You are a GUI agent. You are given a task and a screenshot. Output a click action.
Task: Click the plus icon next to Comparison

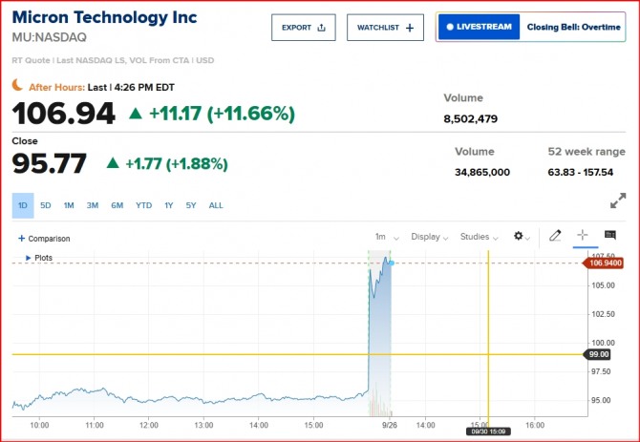point(21,239)
